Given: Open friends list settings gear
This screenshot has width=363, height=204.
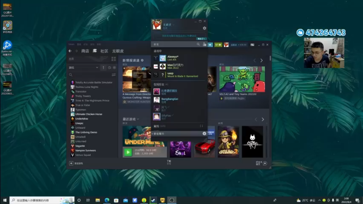Looking at the screenshot, I should pos(205,28).
